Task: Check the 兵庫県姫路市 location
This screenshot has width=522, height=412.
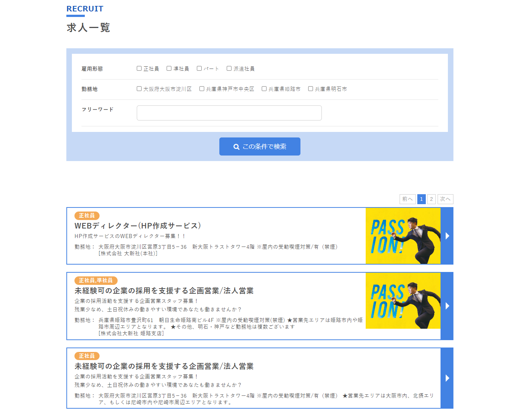Action: coord(264,89)
